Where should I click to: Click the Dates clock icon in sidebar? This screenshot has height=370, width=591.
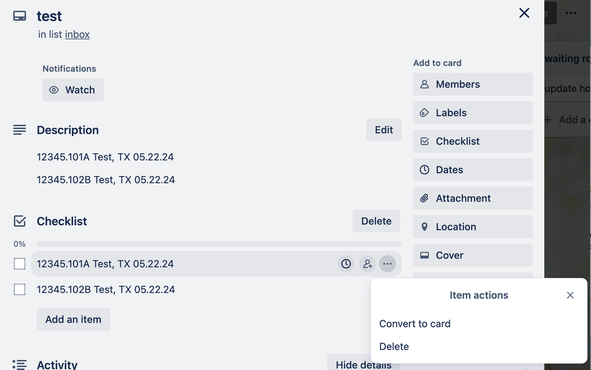(424, 170)
